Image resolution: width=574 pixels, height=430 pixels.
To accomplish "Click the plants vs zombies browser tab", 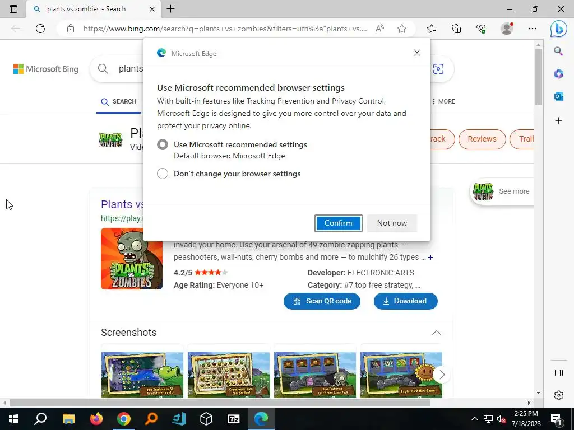I will [x=94, y=9].
